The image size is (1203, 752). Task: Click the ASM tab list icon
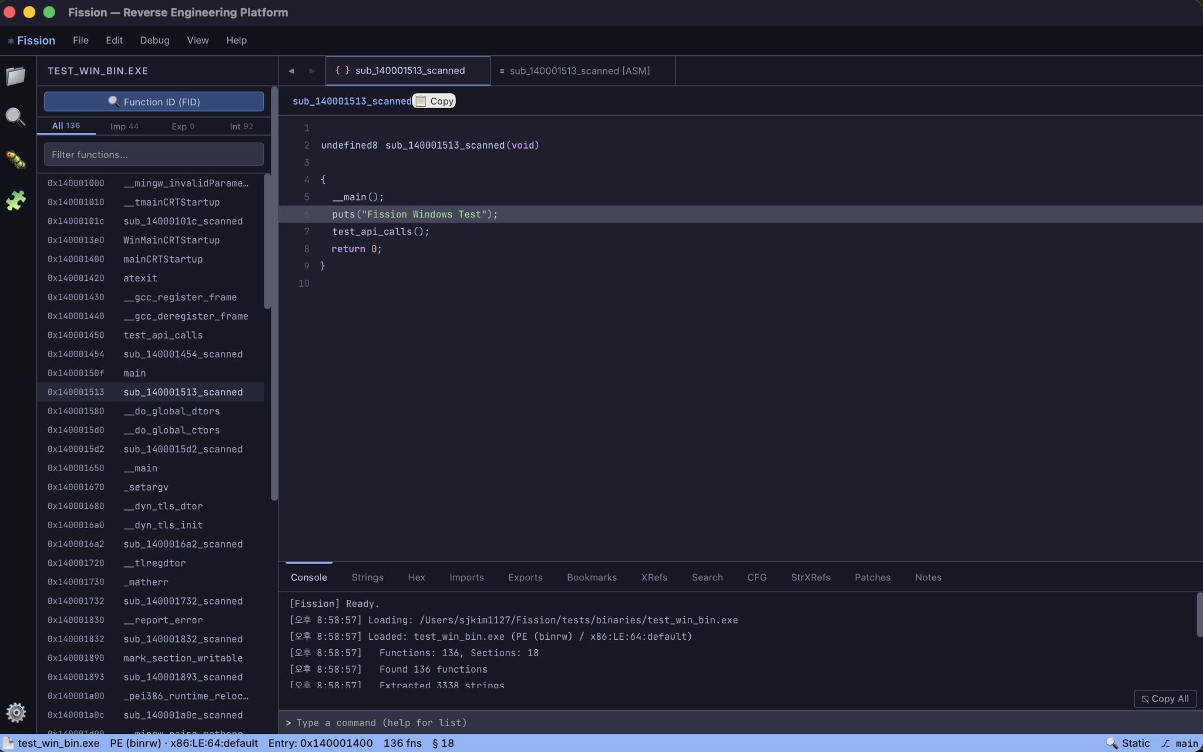502,71
